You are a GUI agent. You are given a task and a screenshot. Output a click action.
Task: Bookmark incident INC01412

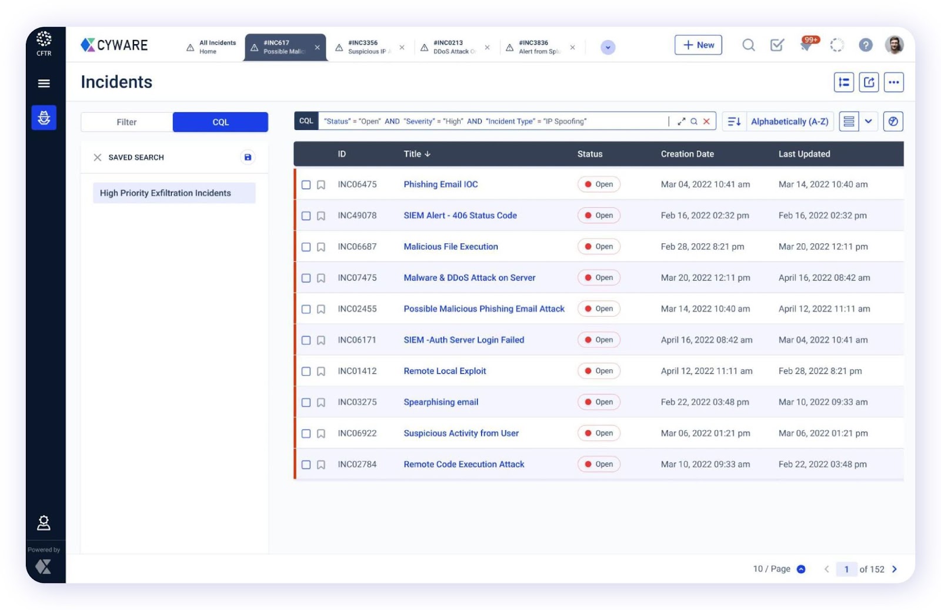coord(321,371)
